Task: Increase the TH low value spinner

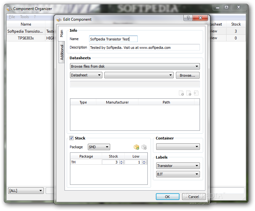Action: pos(144,161)
